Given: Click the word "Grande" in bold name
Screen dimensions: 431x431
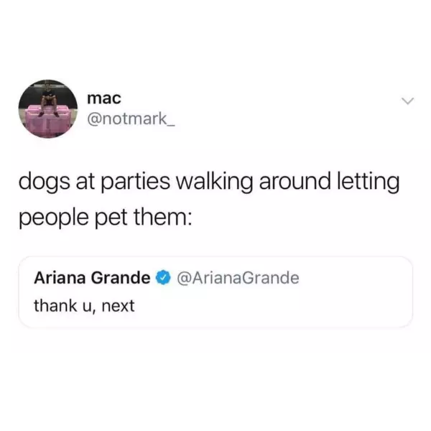Looking at the screenshot, I should [121, 277].
